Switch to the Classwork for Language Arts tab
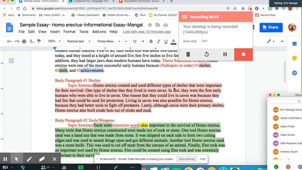302x170 pixels. click(92, 1)
